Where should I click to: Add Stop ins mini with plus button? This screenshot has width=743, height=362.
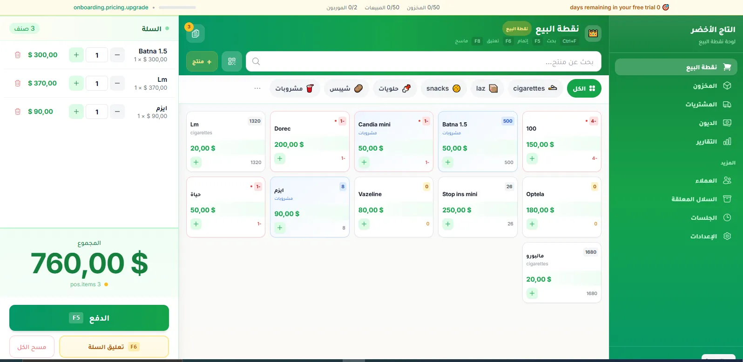448,224
